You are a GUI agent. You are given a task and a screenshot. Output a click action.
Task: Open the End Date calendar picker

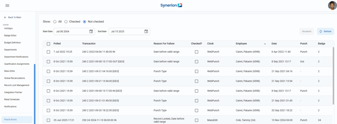coord(146,31)
